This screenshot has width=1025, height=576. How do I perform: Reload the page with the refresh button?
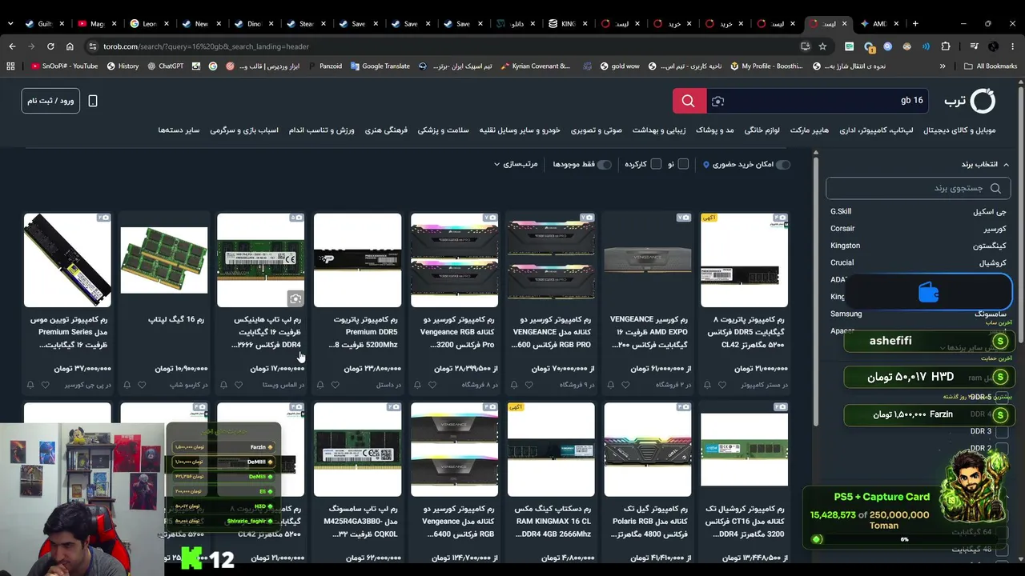[50, 46]
